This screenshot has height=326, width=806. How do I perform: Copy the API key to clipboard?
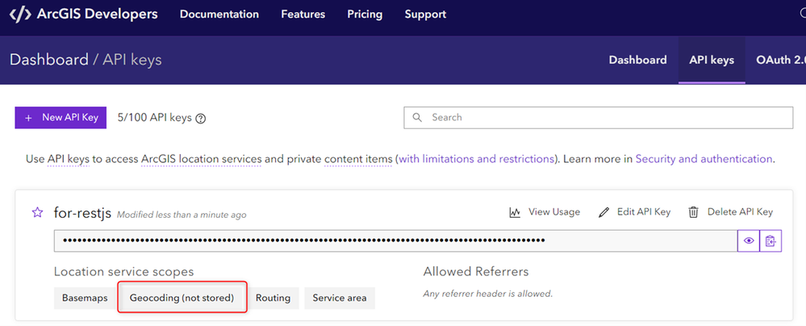771,240
